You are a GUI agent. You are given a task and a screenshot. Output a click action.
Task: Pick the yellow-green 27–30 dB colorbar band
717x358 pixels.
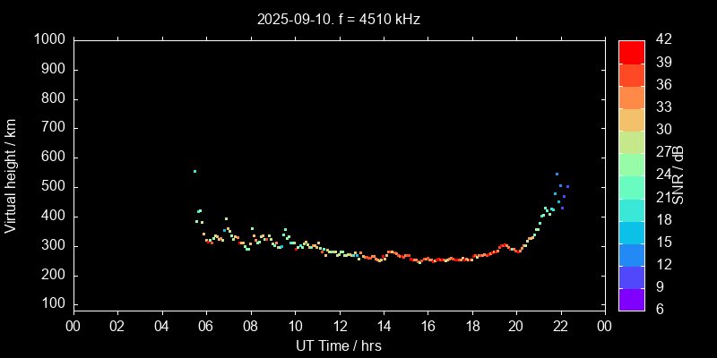pos(632,141)
